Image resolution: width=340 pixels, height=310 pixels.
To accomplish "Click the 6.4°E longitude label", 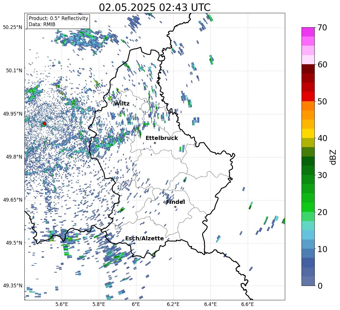I will pos(210,305).
